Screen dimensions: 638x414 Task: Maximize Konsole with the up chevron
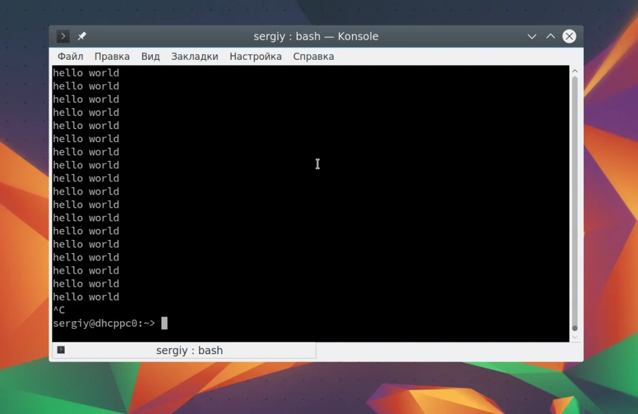551,36
